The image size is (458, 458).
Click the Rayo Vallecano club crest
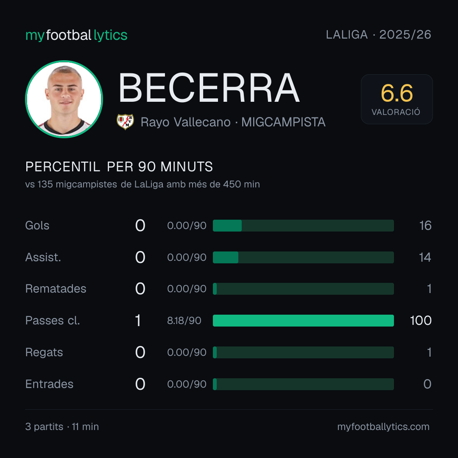125,122
